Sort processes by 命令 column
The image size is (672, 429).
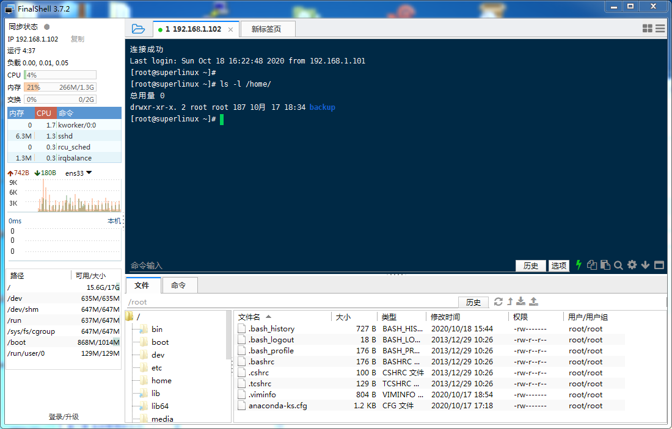89,113
